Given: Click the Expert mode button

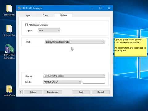Looking at the screenshot, I should [53, 92].
